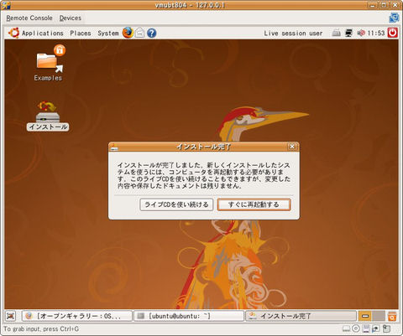
Task: Open the mail client envelope icon
Action: (x=139, y=33)
